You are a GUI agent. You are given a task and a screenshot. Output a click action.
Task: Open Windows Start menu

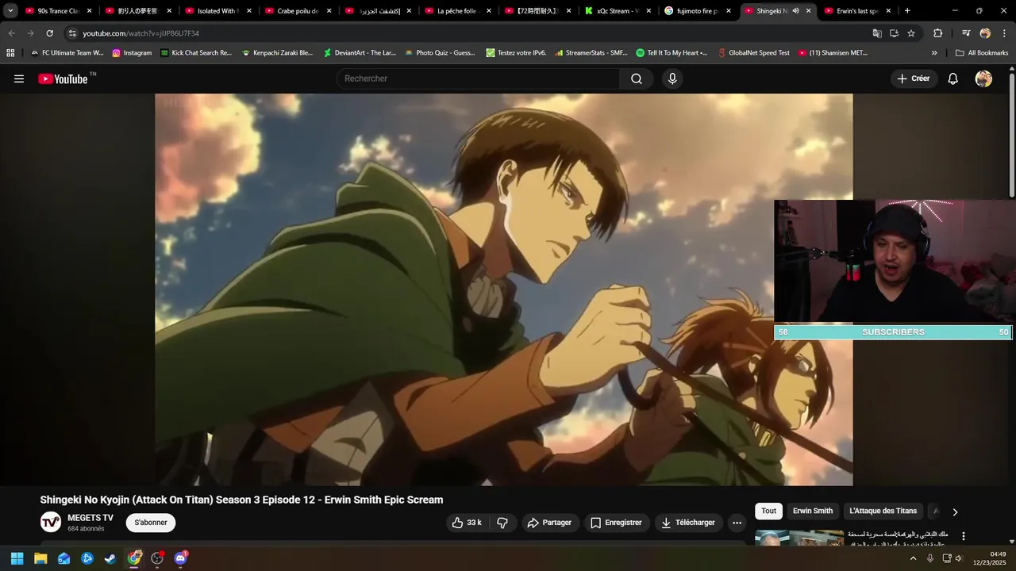[x=17, y=558]
